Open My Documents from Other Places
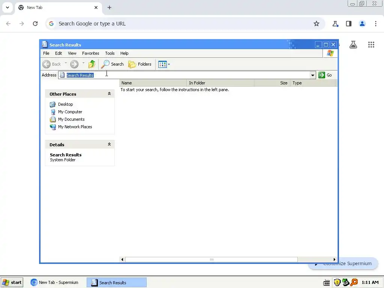This screenshot has width=384, height=288. click(71, 119)
